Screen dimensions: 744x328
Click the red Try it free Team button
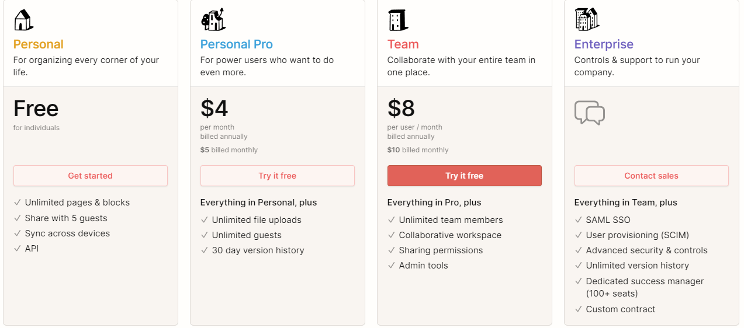pos(465,176)
